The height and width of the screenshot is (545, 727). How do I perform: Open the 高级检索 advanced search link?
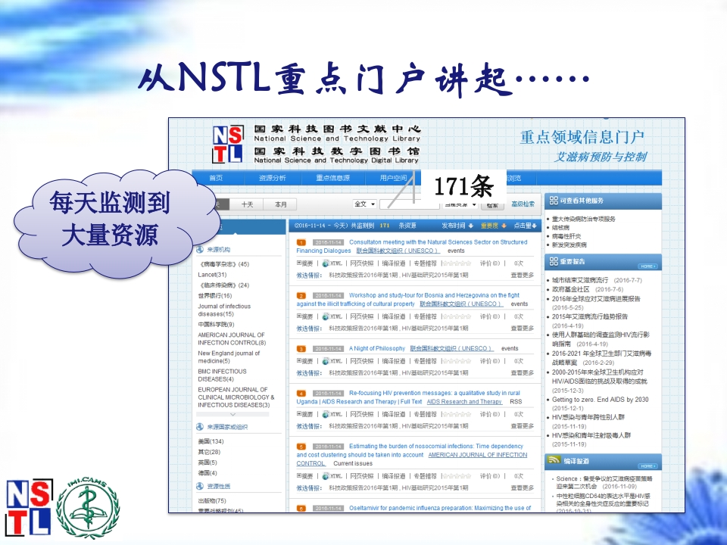tap(523, 204)
